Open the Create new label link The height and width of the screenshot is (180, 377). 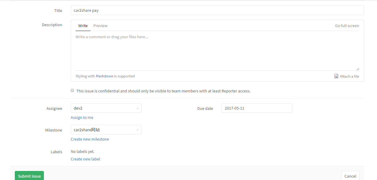tap(85, 159)
